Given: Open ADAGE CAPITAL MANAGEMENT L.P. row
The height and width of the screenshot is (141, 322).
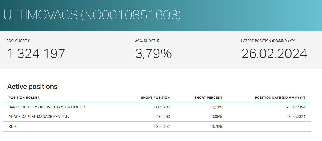Looking at the screenshot, I should point(157,117).
